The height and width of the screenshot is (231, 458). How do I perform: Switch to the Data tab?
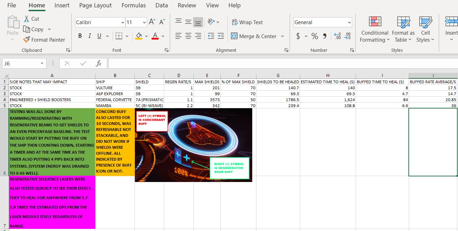tap(161, 5)
